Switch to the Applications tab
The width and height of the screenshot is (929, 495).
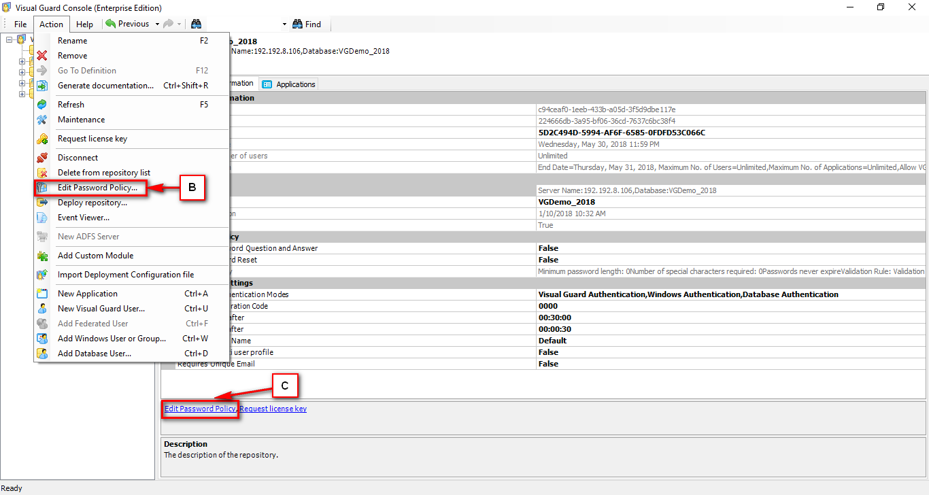coord(289,84)
